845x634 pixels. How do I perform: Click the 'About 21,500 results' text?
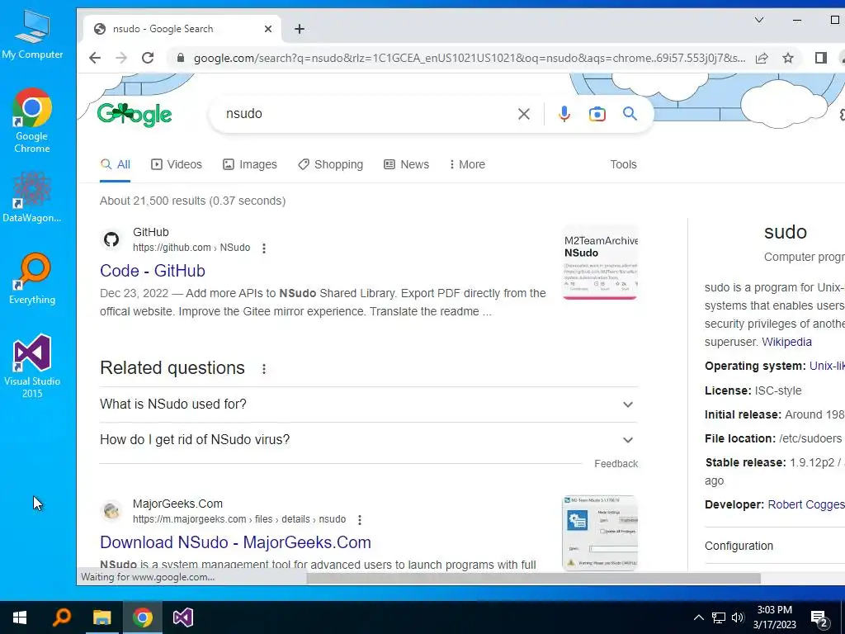click(193, 201)
